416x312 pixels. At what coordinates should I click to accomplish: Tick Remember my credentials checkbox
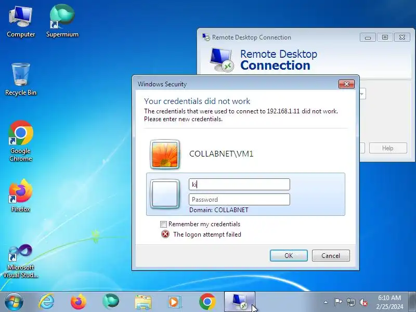tap(163, 224)
